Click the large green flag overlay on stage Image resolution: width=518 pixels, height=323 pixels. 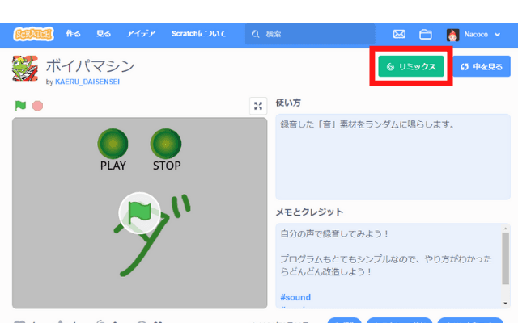point(139,213)
